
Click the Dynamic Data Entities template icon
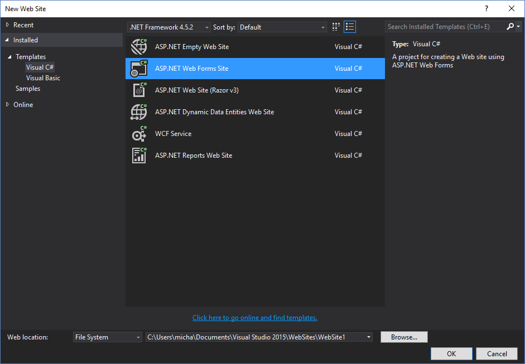click(x=139, y=111)
